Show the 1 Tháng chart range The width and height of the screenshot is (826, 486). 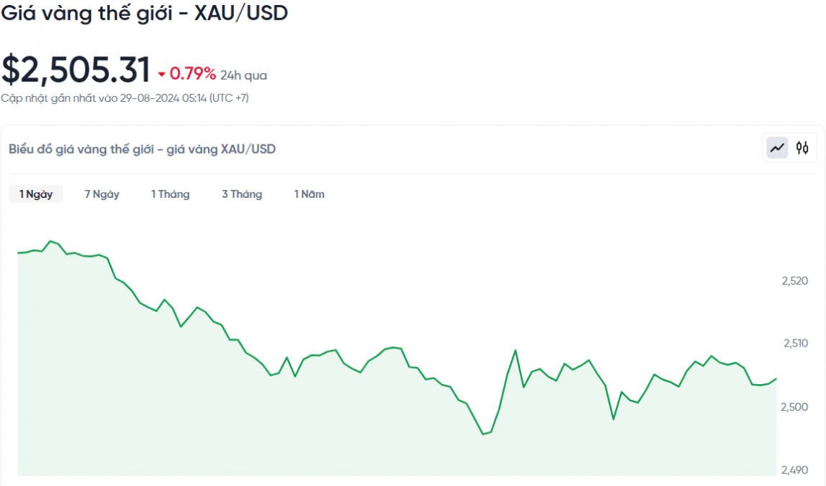[x=170, y=194]
